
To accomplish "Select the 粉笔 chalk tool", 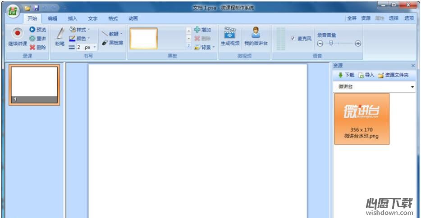I will coord(60,37).
